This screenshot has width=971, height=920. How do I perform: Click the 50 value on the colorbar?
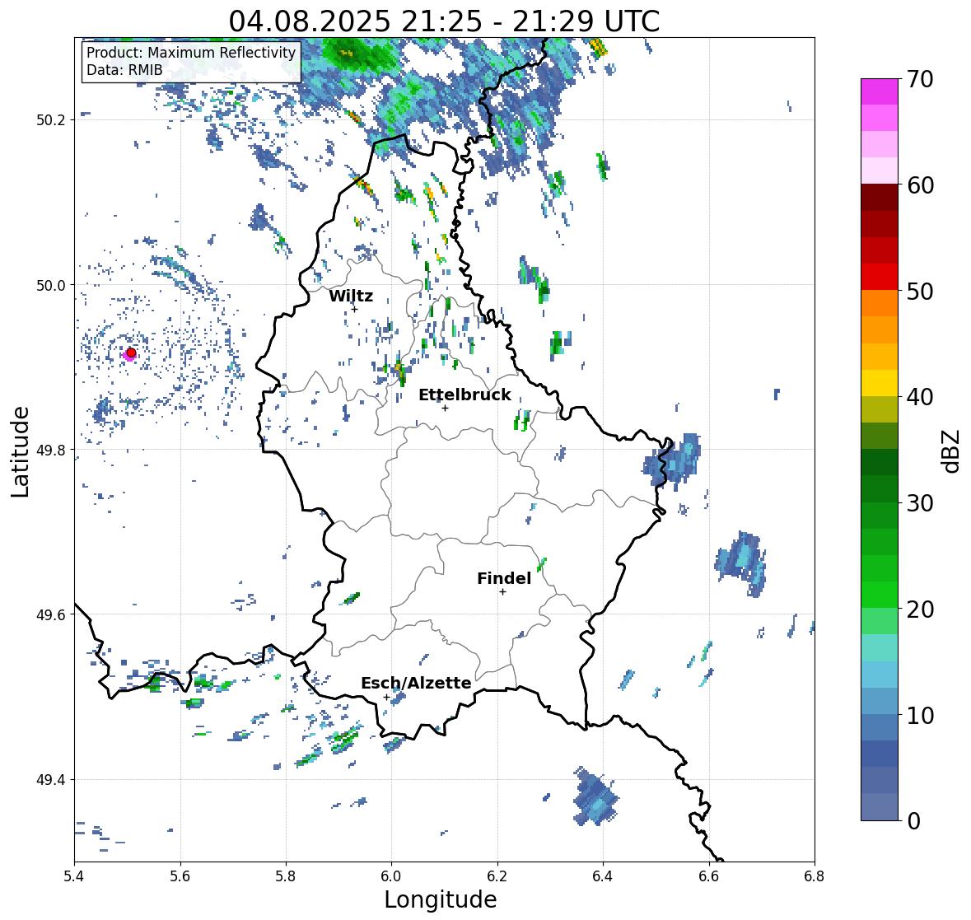tap(920, 291)
